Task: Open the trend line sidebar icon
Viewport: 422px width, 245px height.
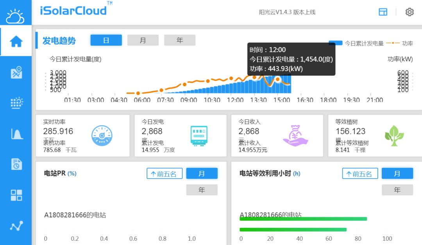Action: [x=16, y=226]
